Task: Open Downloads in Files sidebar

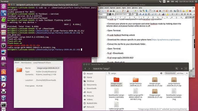Action: click(92, 88)
